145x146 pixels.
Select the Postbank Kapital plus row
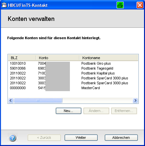(x=73, y=73)
